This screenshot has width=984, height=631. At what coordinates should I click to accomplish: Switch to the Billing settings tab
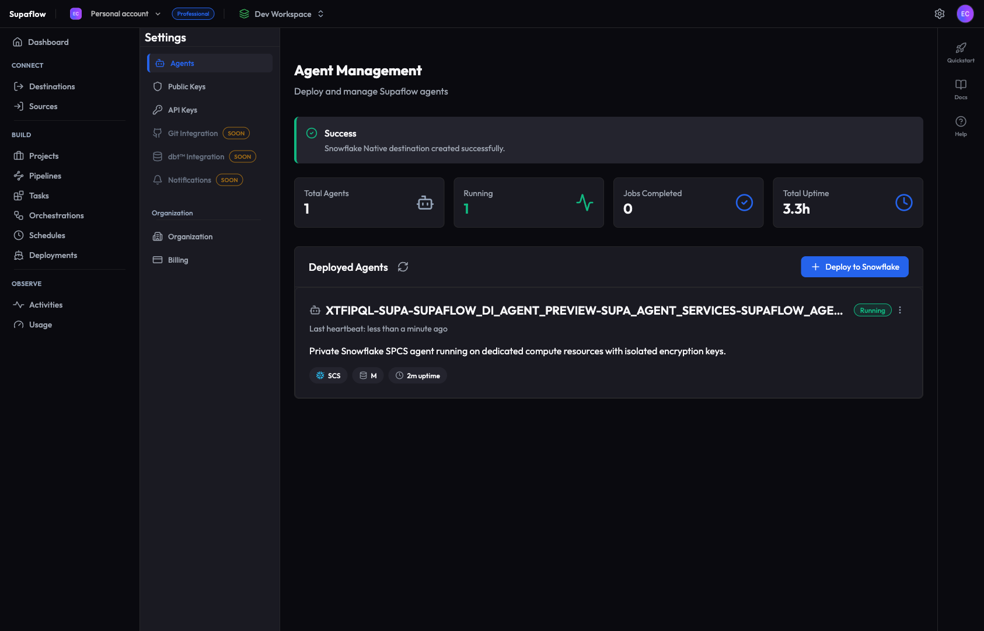177,260
